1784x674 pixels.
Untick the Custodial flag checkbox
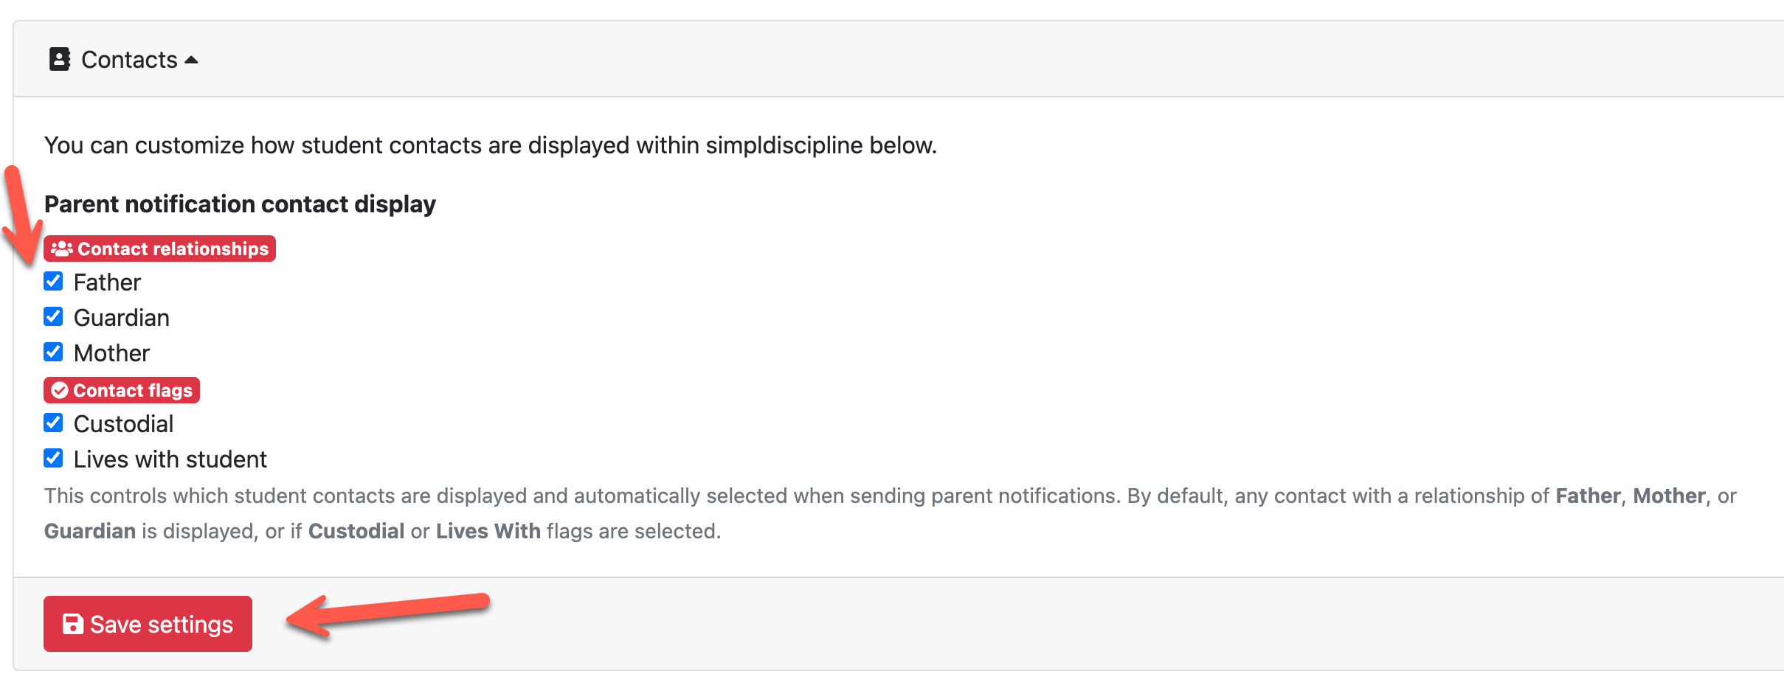[53, 423]
